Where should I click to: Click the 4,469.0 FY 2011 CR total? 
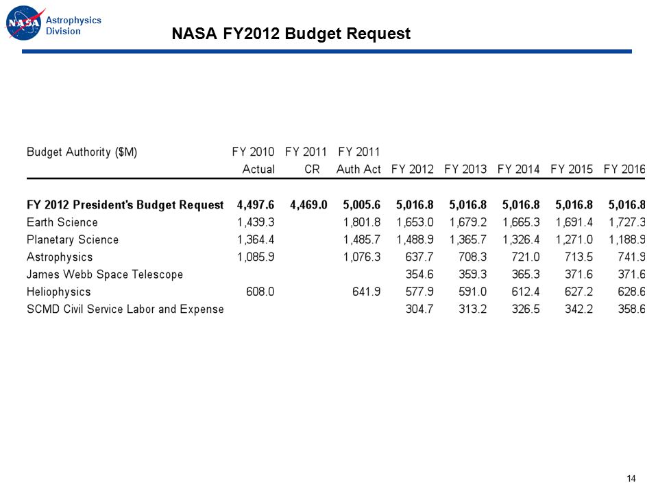click(308, 204)
